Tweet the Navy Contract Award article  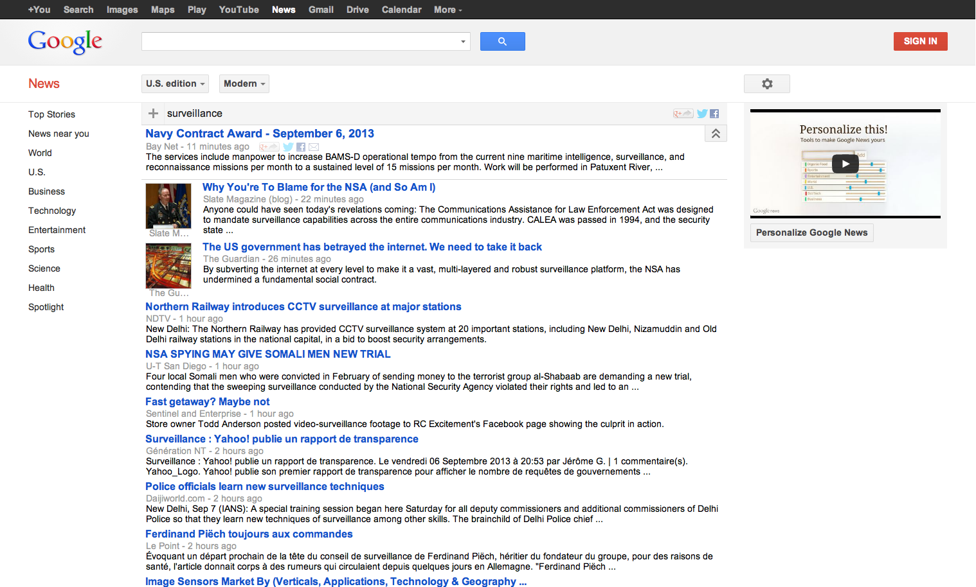point(288,147)
